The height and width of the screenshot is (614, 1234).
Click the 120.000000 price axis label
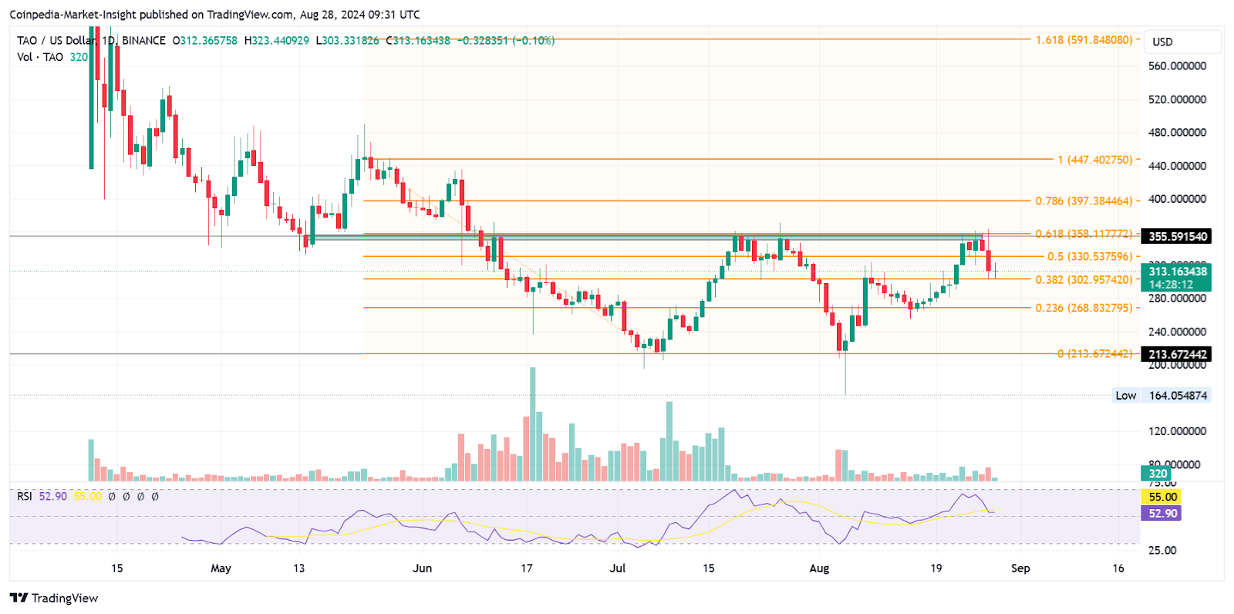point(1178,431)
